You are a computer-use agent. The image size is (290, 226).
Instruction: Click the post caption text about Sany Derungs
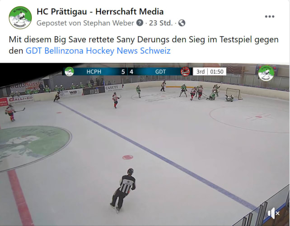[x=144, y=45]
